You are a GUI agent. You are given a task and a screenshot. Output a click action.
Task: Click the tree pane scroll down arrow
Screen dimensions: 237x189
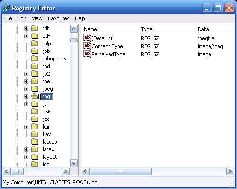point(74,163)
